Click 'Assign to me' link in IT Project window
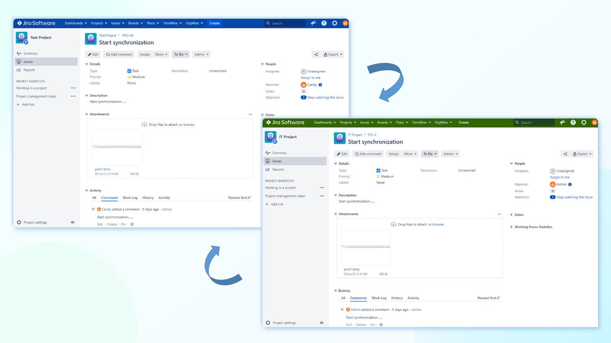Screen dimensions: 611x343 pyautogui.click(x=559, y=177)
